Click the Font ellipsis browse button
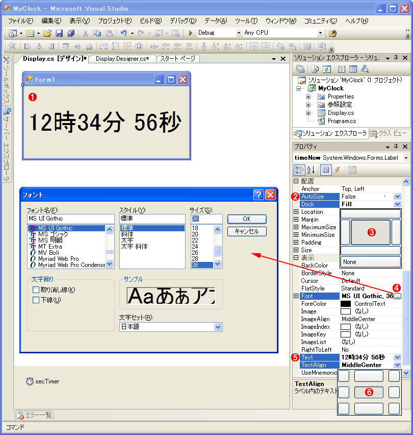Image resolution: width=413 pixels, height=435 pixels. coord(398,296)
